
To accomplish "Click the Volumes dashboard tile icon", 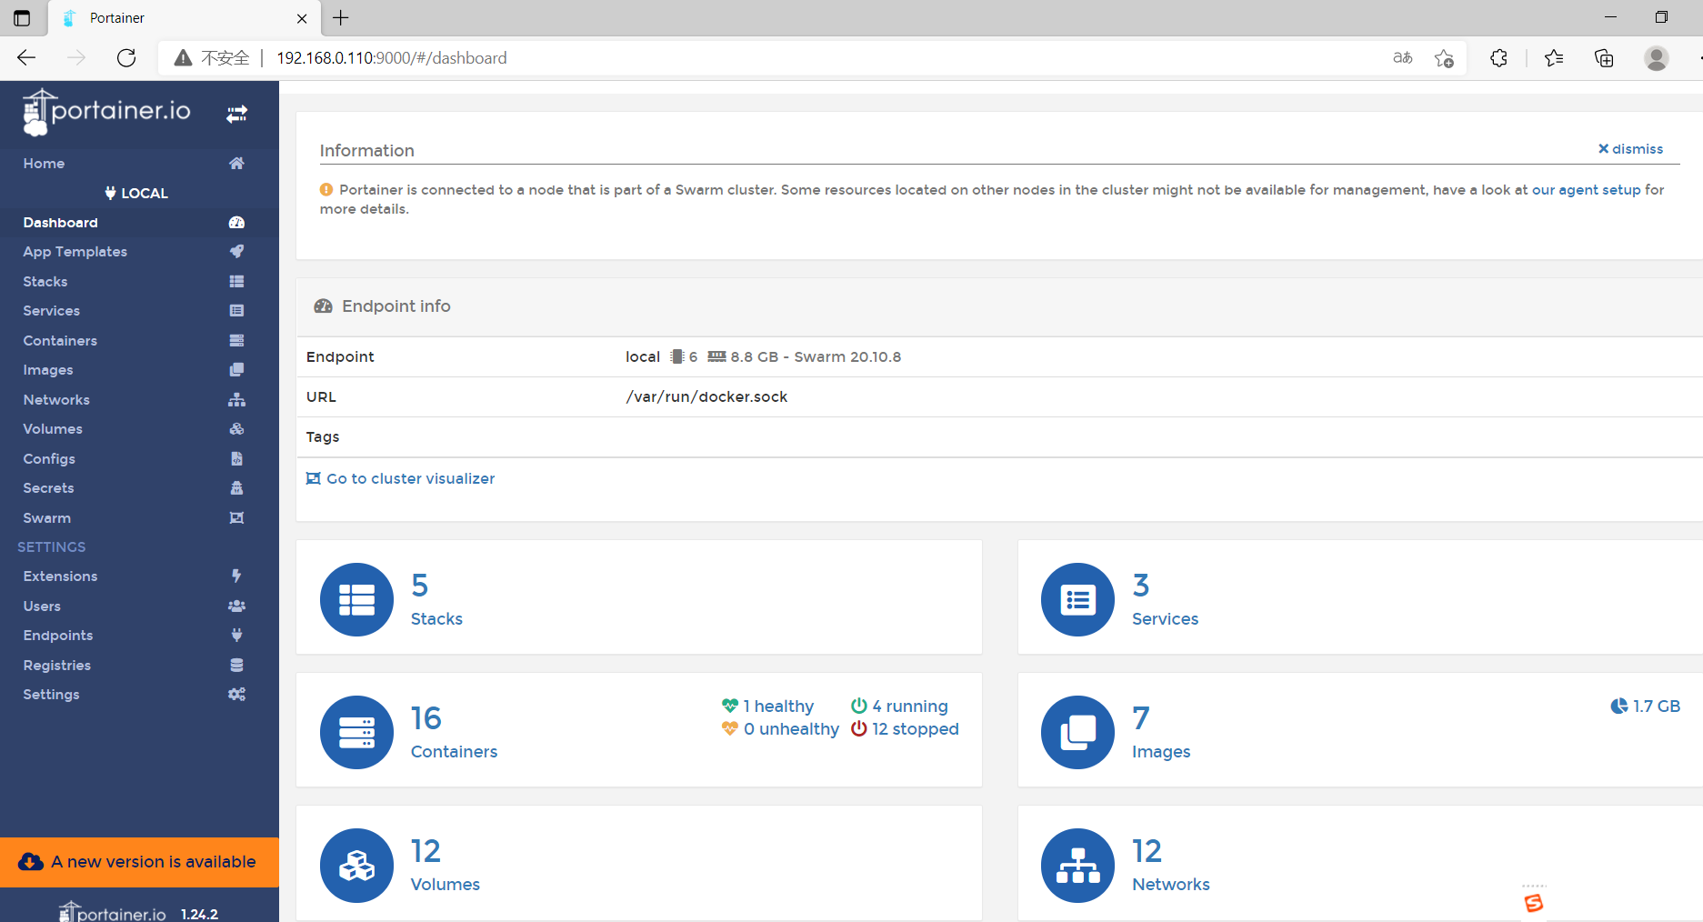I will click(356, 865).
